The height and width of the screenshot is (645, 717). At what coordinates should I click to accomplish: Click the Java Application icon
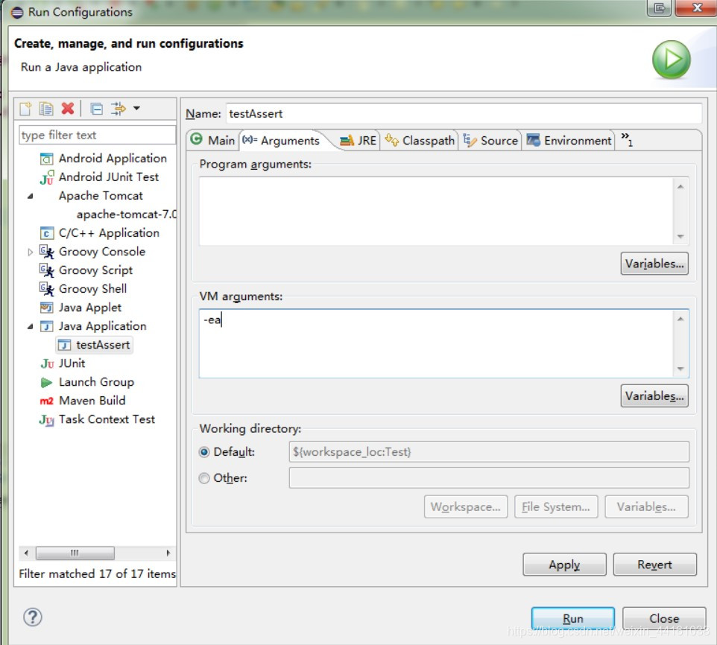click(x=47, y=327)
